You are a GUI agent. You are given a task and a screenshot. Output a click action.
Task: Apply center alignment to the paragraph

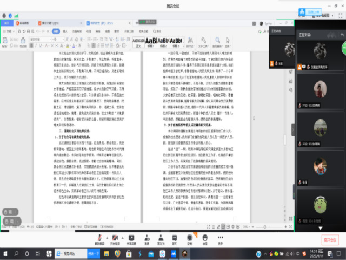pos(94,45)
